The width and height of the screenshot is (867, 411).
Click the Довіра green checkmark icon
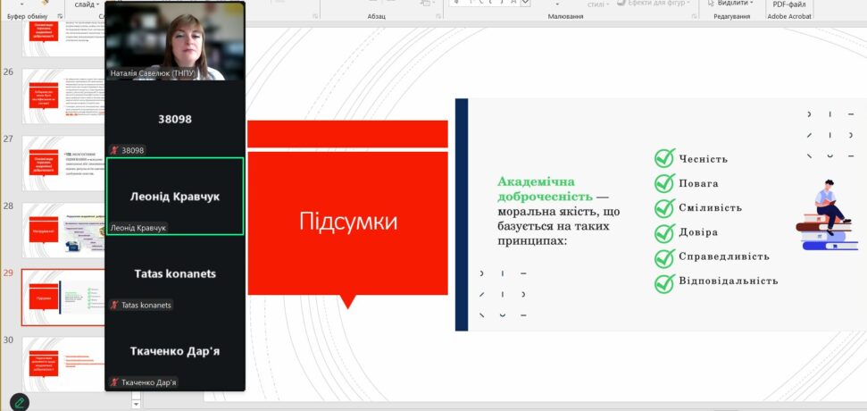tap(663, 233)
